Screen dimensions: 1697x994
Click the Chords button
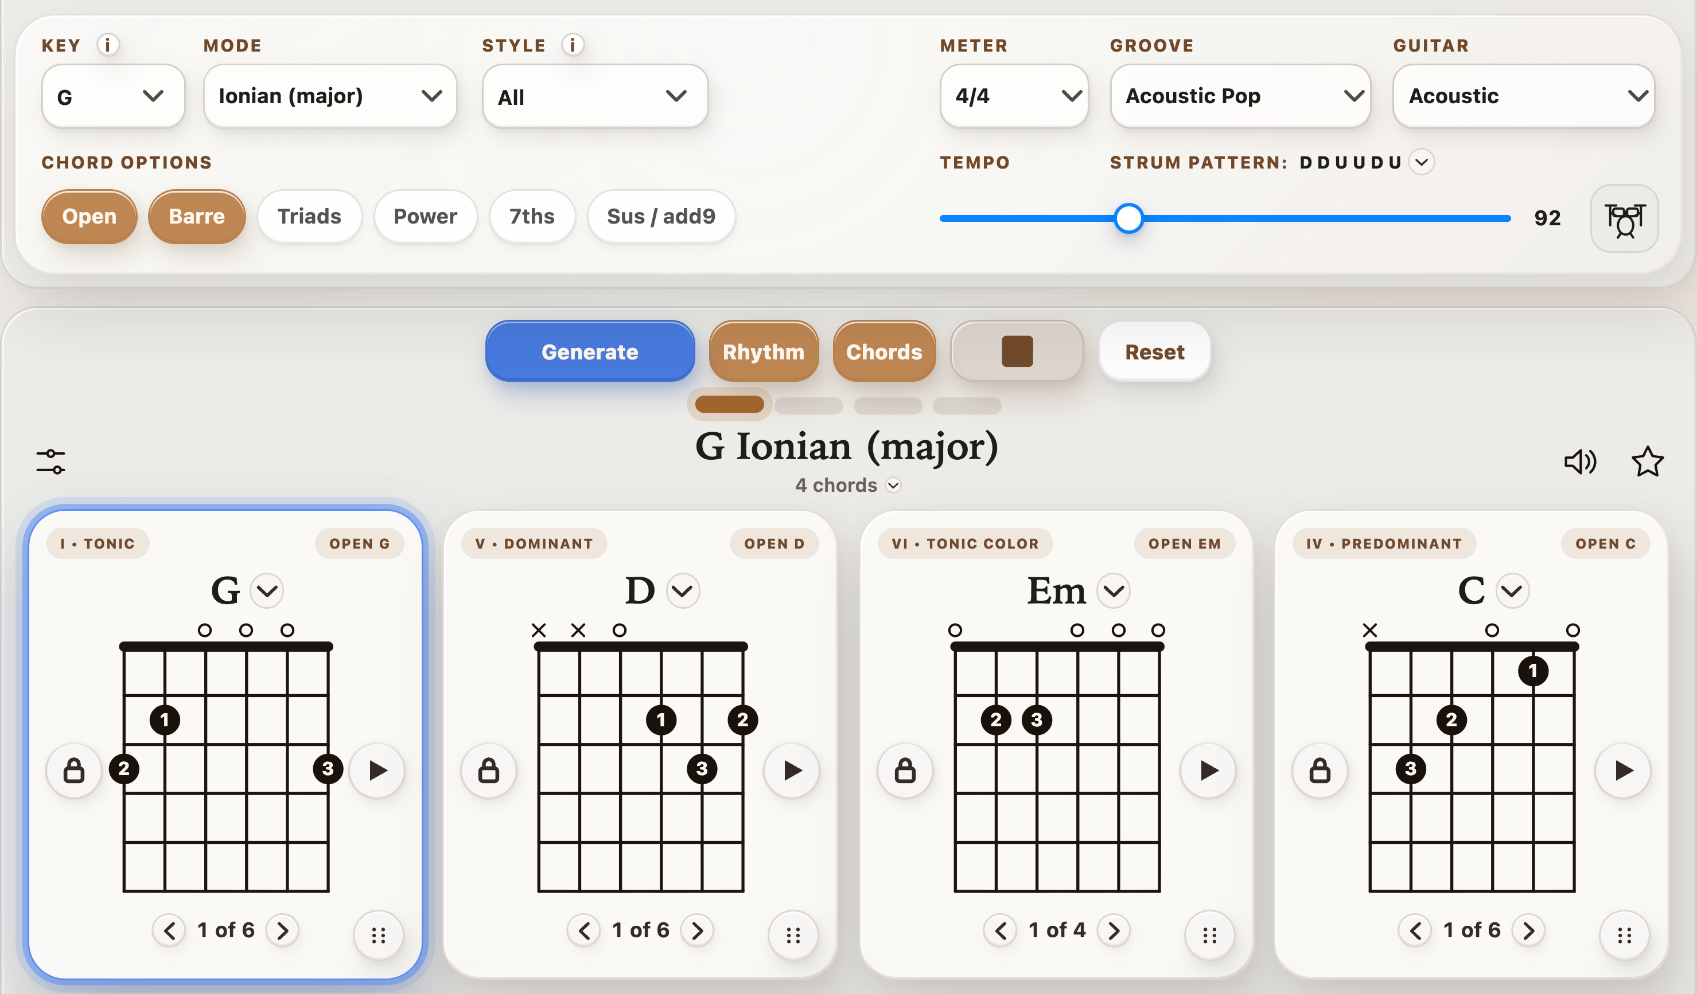click(x=884, y=351)
